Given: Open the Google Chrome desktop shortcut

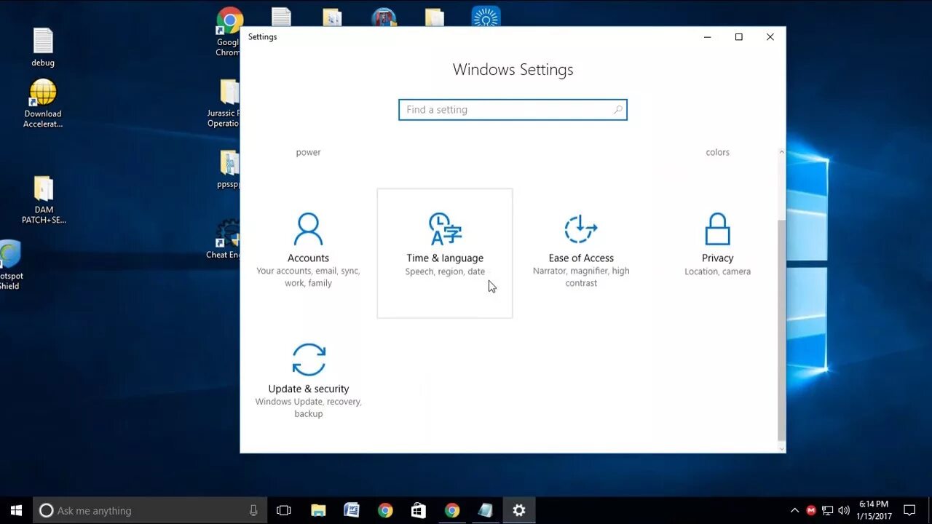Looking at the screenshot, I should [229, 32].
